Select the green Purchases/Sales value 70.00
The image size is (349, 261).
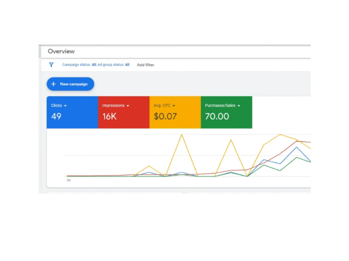coord(217,116)
